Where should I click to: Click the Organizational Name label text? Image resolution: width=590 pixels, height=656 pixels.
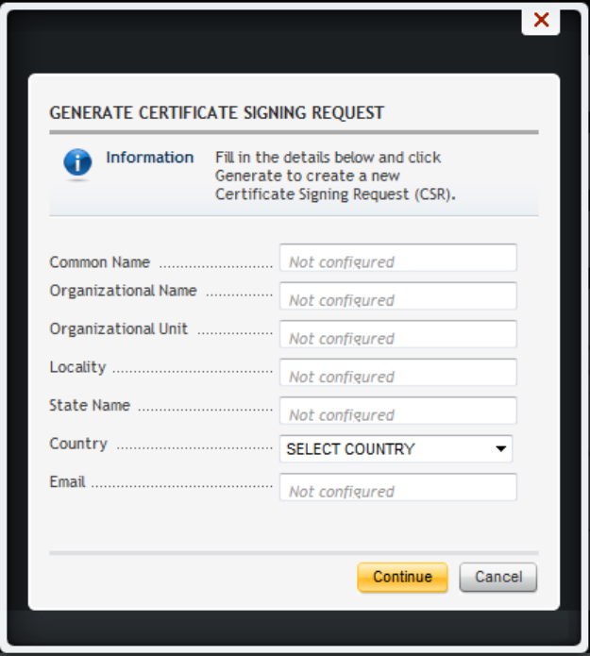pos(123,291)
